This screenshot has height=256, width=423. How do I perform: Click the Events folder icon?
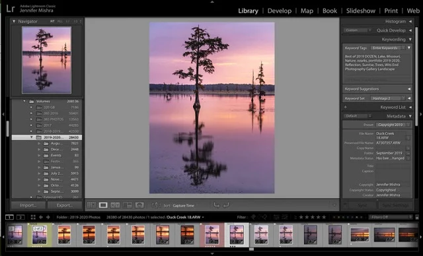46,155
